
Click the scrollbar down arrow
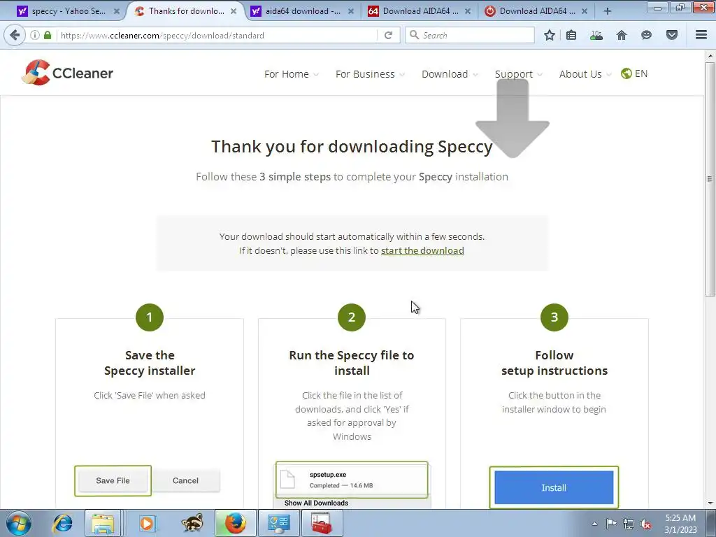click(x=710, y=503)
